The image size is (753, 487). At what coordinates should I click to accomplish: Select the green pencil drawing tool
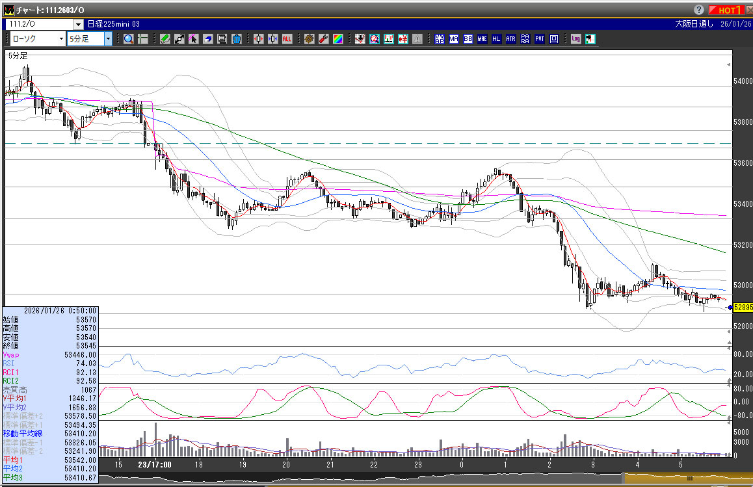pyautogui.click(x=165, y=39)
